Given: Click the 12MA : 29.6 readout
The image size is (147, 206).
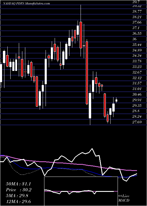Looking at the screenshot, I should (x=19, y=202).
